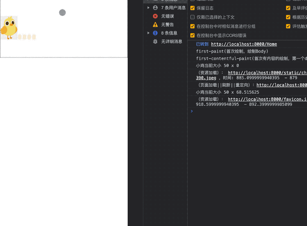The image size is (307, 226).
Task: Click the log 小鸡当前大小 50 x 68.515625
Action: [x=228, y=92]
